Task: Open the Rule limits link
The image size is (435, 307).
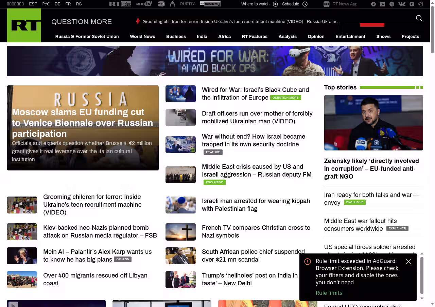Action: tap(329, 293)
